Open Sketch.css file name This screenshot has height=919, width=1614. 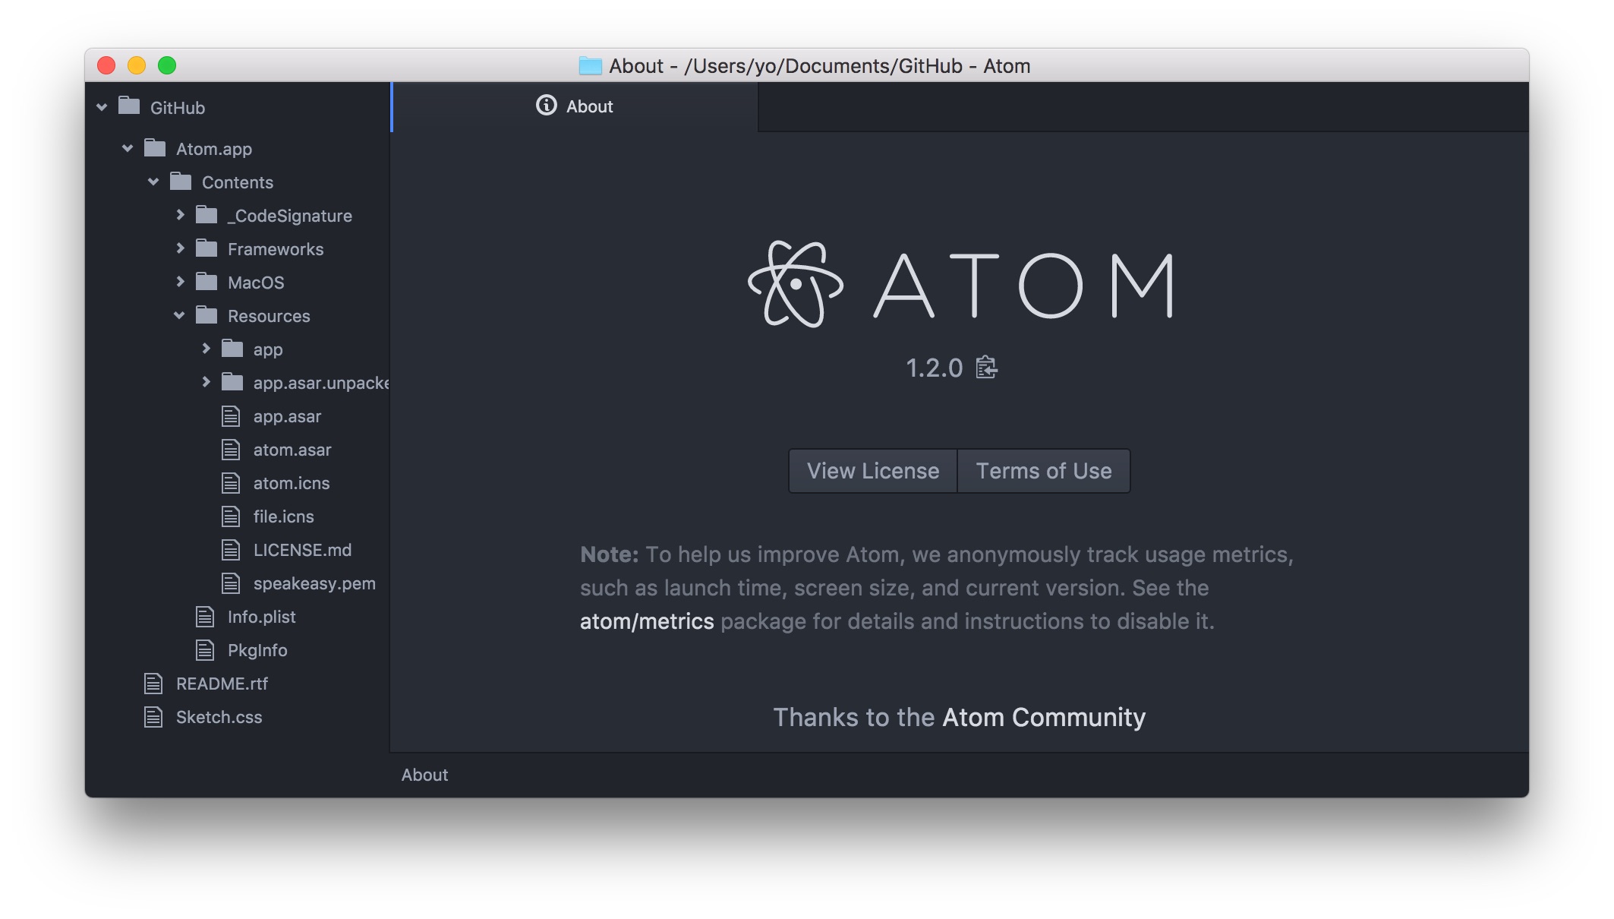[219, 717]
